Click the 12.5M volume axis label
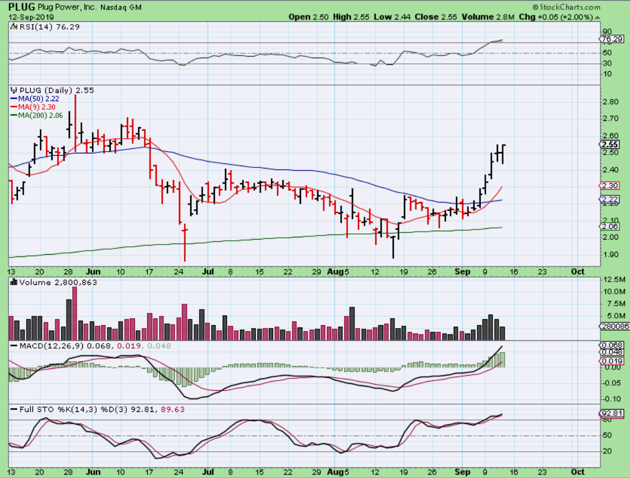Viewport: 630px width, 478px height. (614, 279)
